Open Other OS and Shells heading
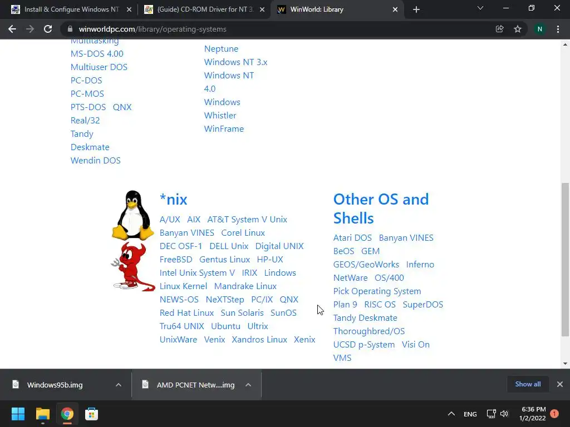570x427 pixels. point(381,209)
